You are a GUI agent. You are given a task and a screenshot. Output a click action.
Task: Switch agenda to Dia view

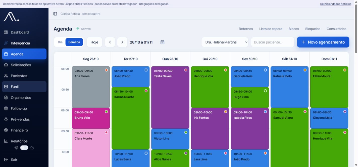60,42
